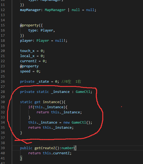
Task: Place cursor on GameCtl type in line 28
Action: tap(83, 92)
